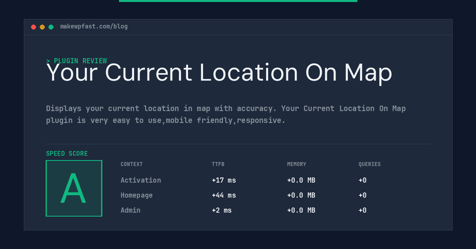Click the CONTEXT column header
Image resolution: width=476 pixels, height=249 pixels.
click(132, 164)
